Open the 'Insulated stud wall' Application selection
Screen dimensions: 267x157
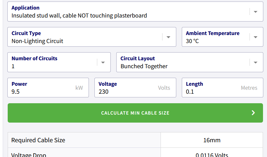coord(79,15)
